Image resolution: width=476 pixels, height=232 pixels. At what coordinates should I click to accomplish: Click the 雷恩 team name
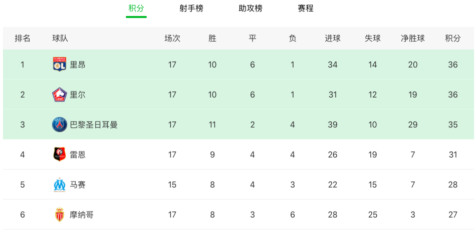click(78, 154)
